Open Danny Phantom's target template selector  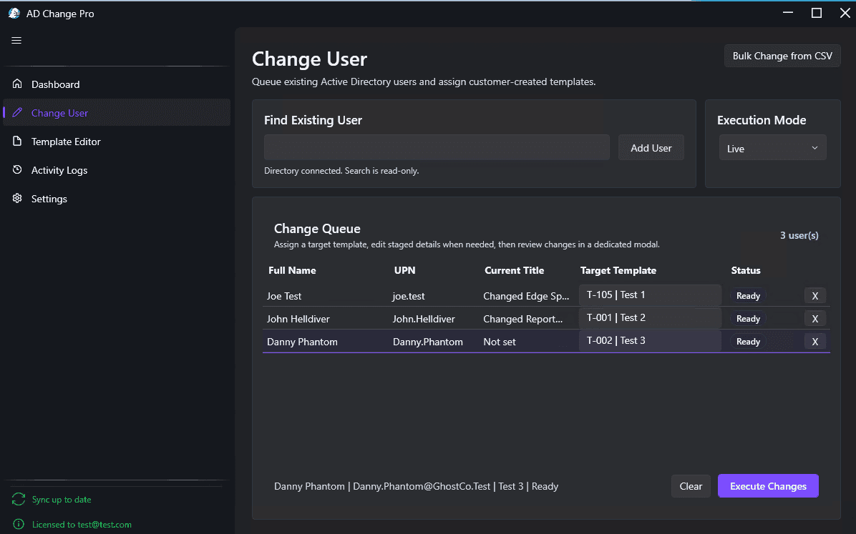[x=650, y=341]
